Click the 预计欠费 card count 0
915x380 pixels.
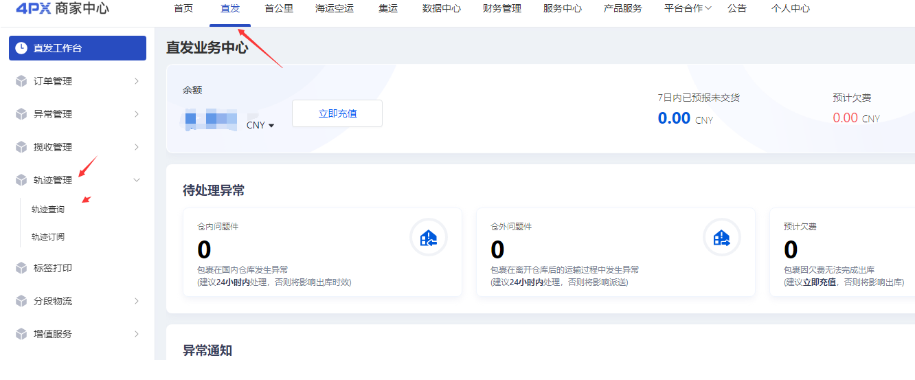[x=791, y=249]
